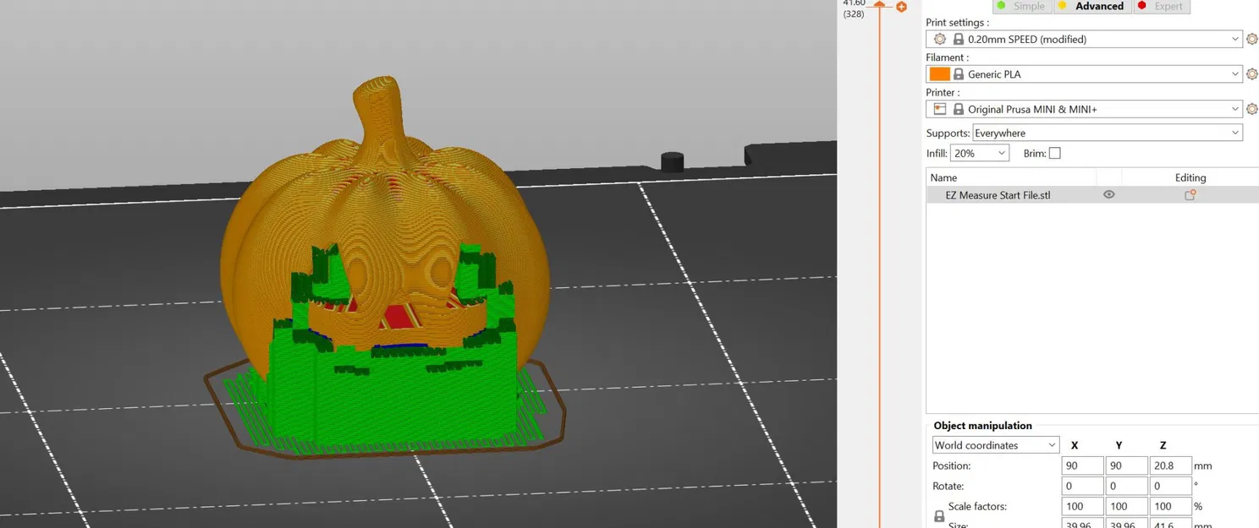Enable the Brim checkbox
The width and height of the screenshot is (1259, 528).
(1054, 153)
